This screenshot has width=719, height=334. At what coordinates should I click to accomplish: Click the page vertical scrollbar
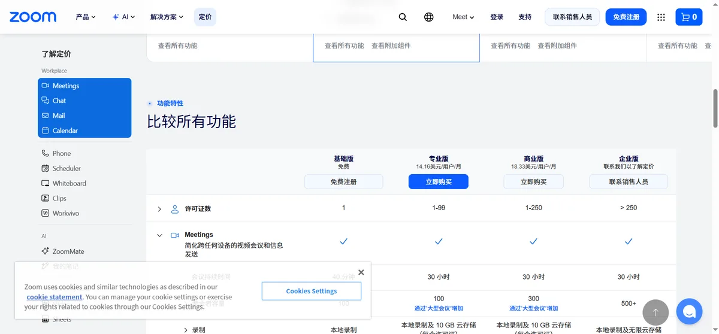click(715, 108)
